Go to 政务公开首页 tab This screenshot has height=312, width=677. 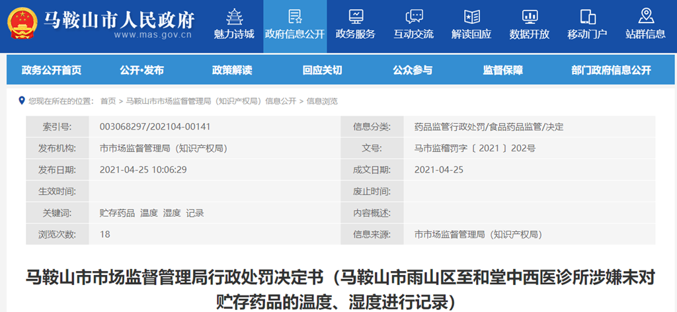[52, 70]
